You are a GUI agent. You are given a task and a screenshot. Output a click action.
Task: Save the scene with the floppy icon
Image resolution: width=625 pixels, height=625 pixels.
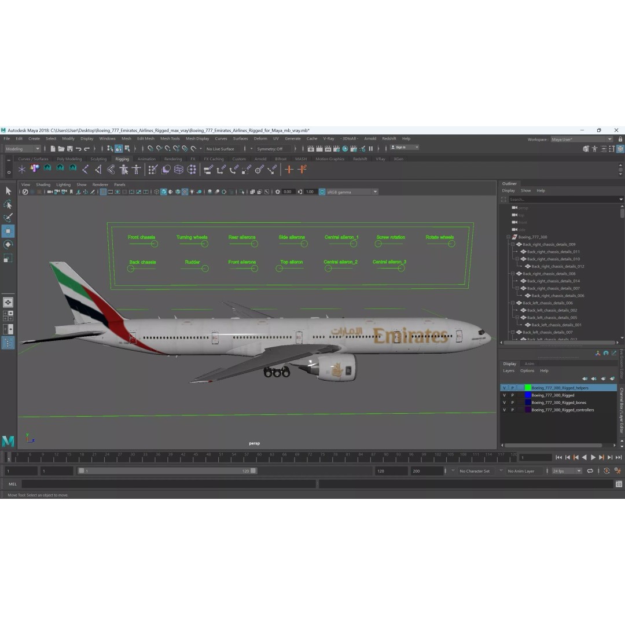point(70,149)
